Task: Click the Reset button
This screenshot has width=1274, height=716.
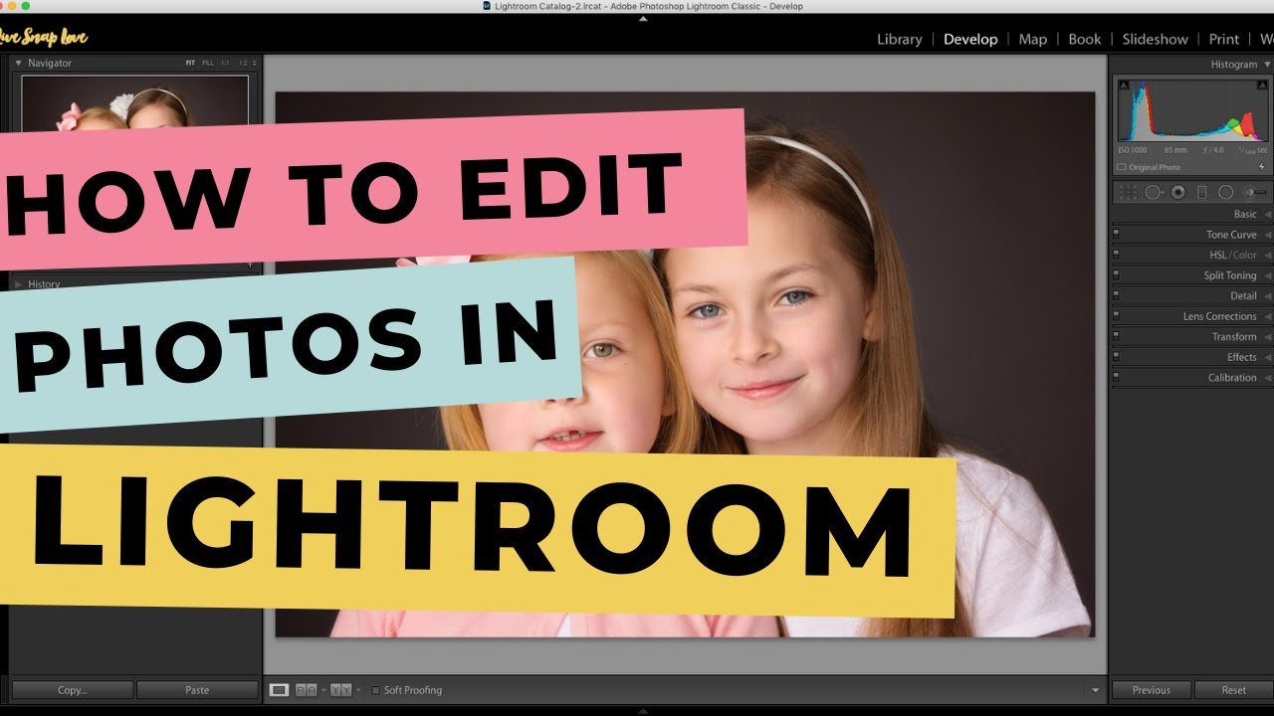Action: coord(1233,690)
